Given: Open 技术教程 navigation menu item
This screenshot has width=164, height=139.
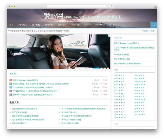Looking at the screenshot, I should click(36, 25).
